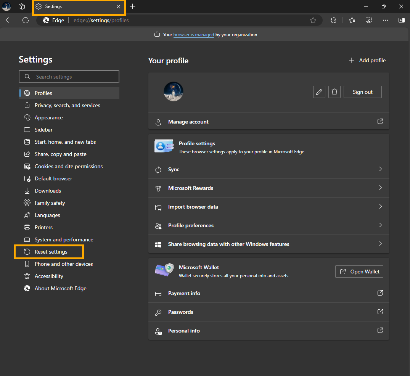Screen dimensions: 410x376
Task: Click the browser back arrow
Action: coord(9,20)
